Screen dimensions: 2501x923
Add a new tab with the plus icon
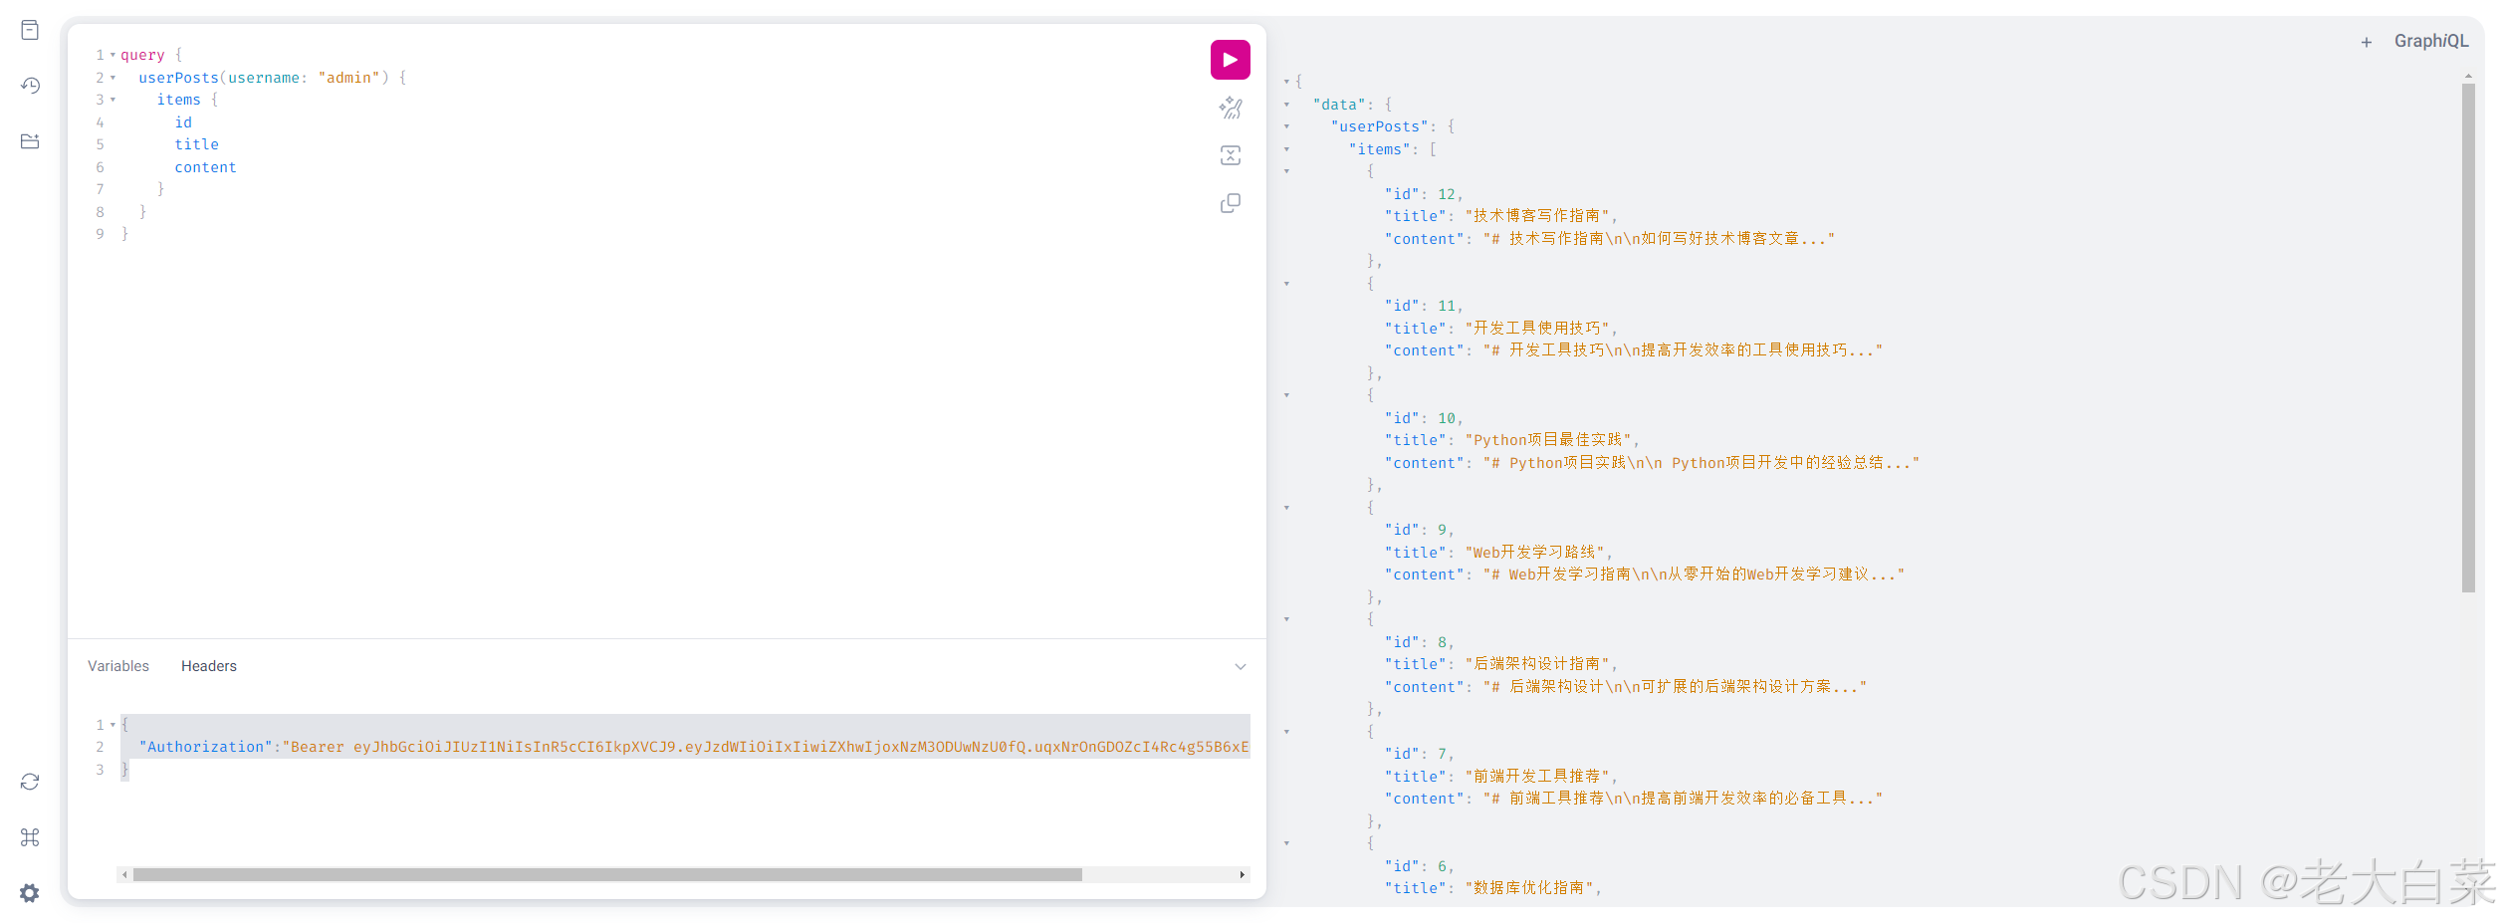coord(2367,42)
